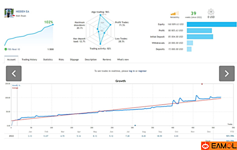The height and width of the screenshot is (150, 237).
Task: View the Reviews tab
Action: [107, 60]
